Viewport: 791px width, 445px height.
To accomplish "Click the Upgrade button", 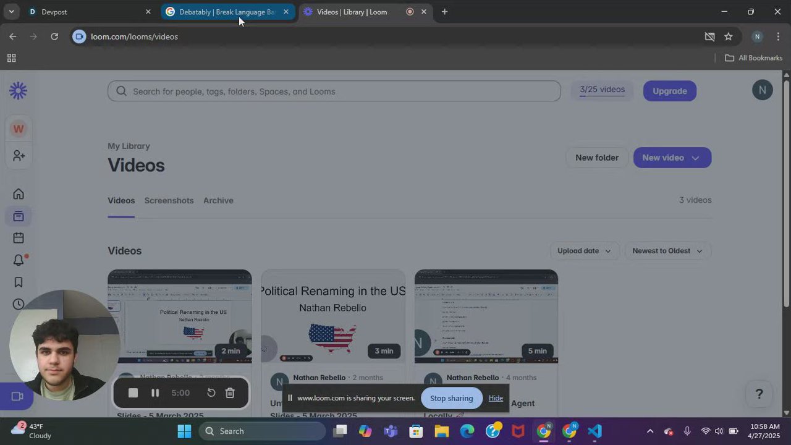I will [x=670, y=91].
